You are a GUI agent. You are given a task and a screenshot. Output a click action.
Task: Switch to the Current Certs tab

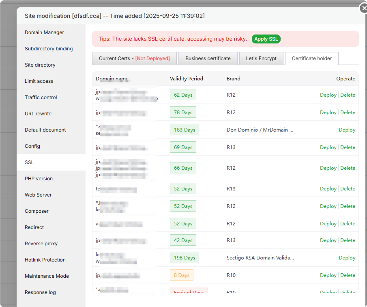pyautogui.click(x=134, y=58)
